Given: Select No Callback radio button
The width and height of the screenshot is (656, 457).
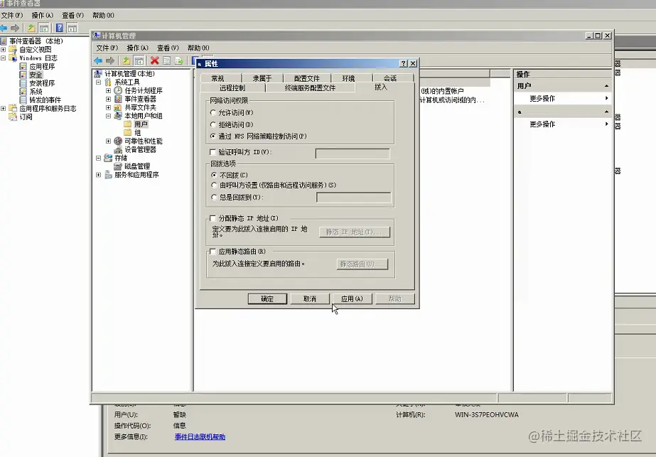Looking at the screenshot, I should 214,175.
